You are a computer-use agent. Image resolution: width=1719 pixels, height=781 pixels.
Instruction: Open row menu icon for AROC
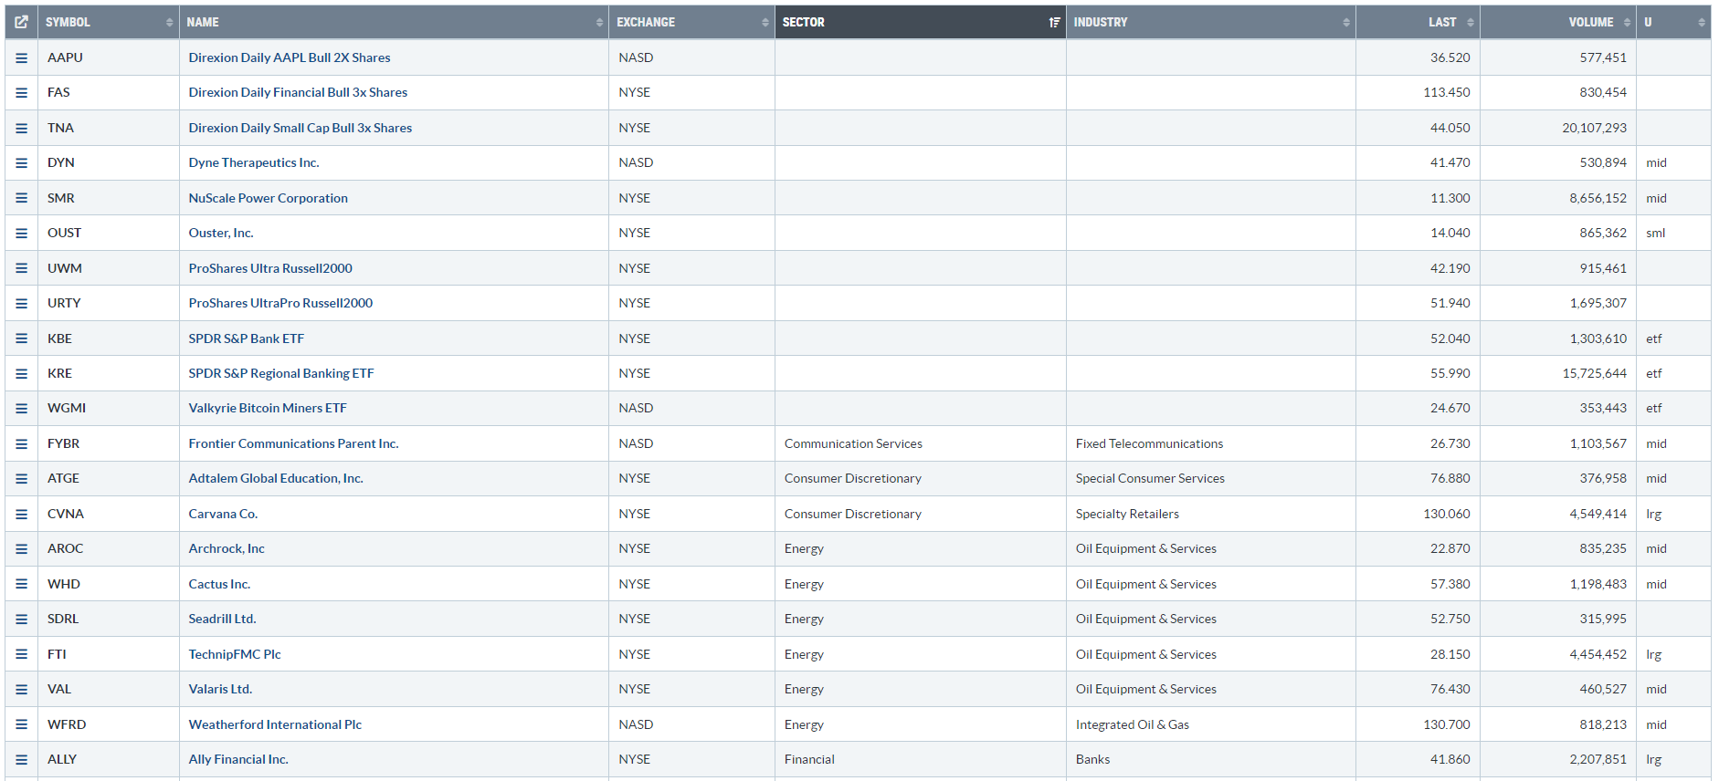(x=21, y=549)
